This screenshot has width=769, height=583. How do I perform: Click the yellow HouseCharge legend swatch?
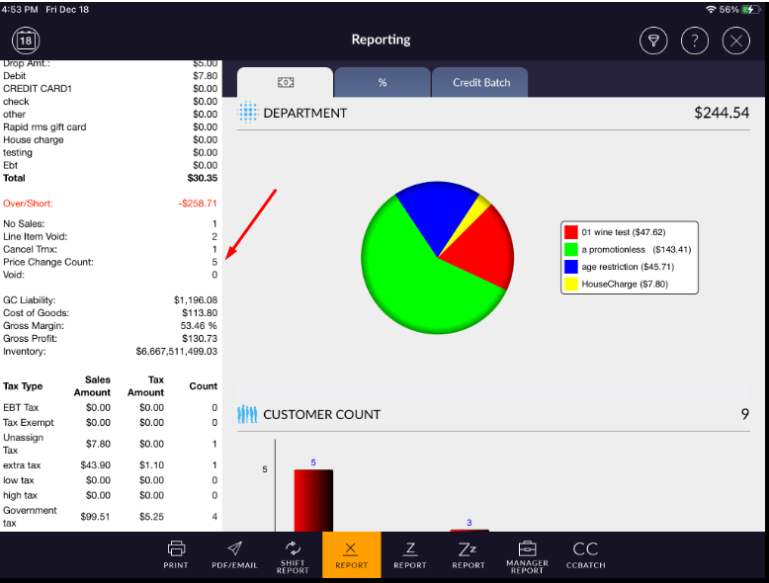[570, 284]
